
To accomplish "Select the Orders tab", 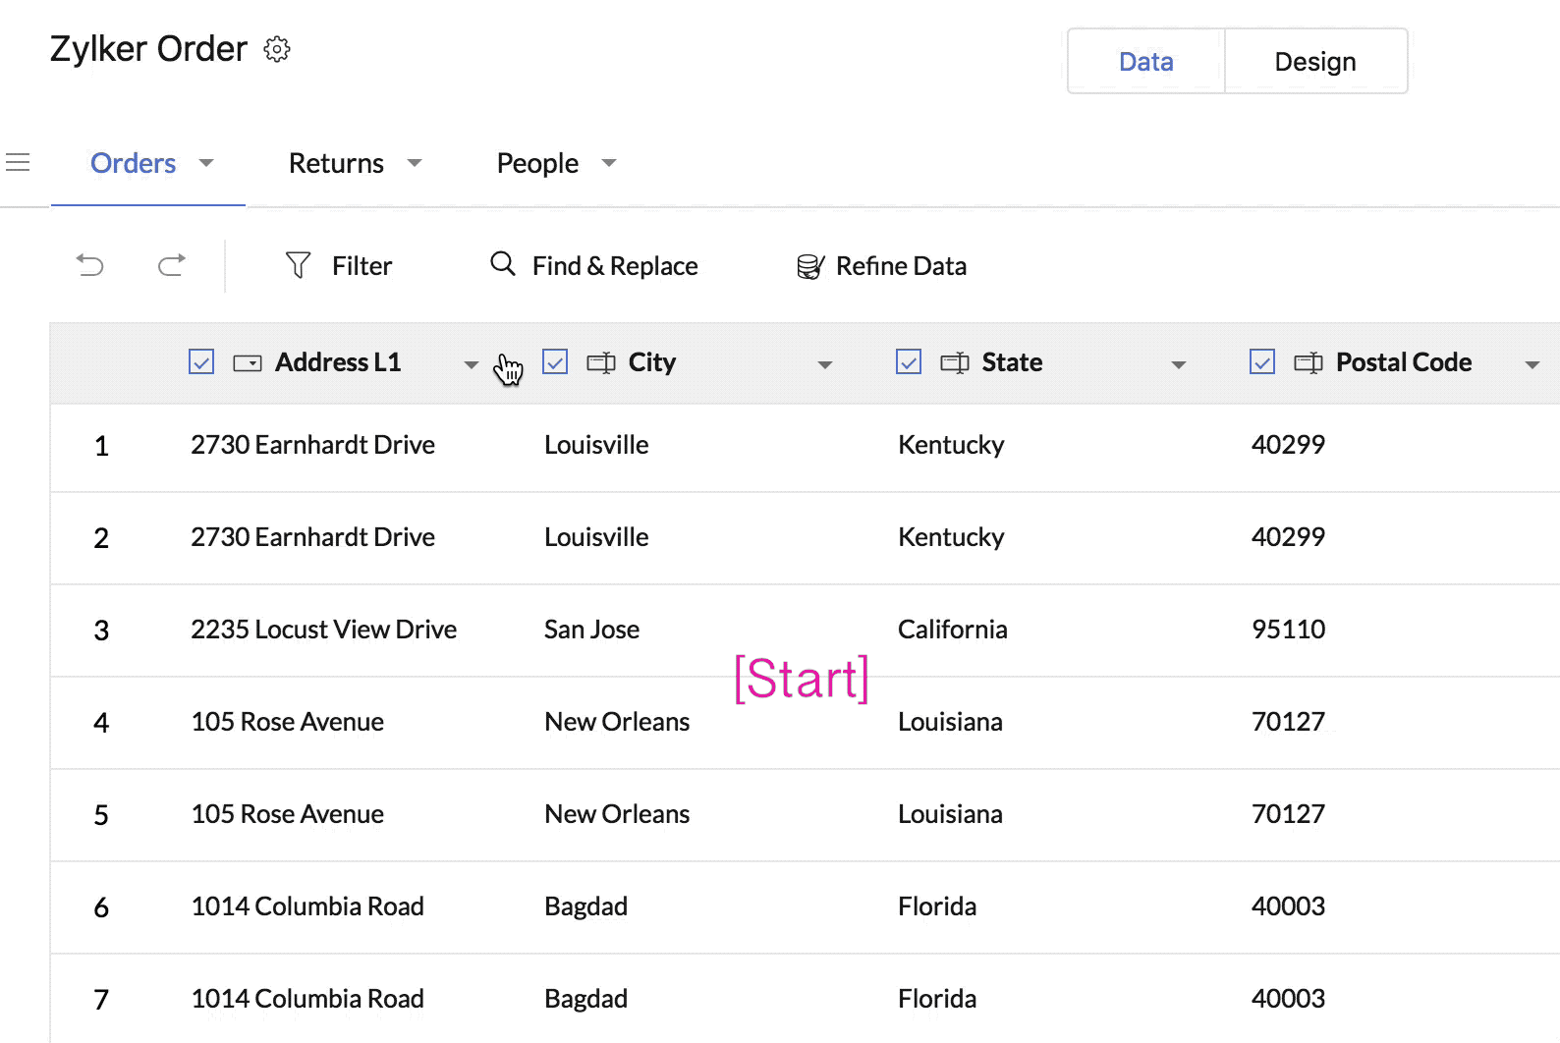I will [x=134, y=163].
